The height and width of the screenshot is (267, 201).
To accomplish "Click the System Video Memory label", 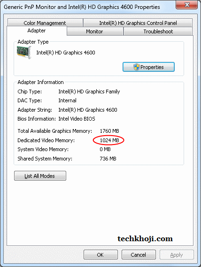I will pyautogui.click(x=43, y=149).
